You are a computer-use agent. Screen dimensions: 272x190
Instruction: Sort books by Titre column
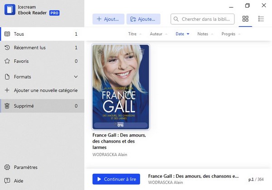click(132, 34)
